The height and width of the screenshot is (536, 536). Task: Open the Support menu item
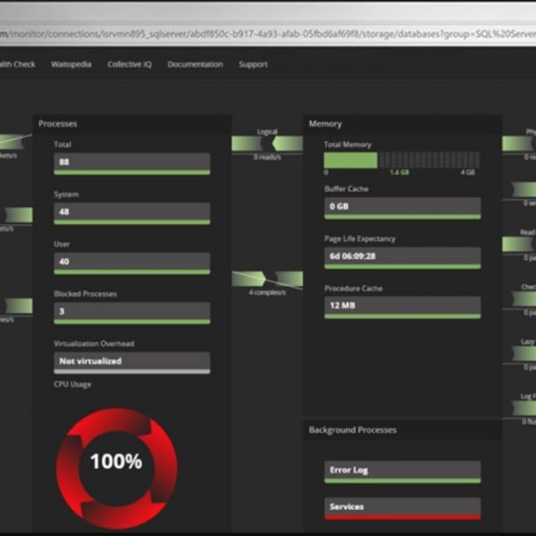pyautogui.click(x=254, y=64)
